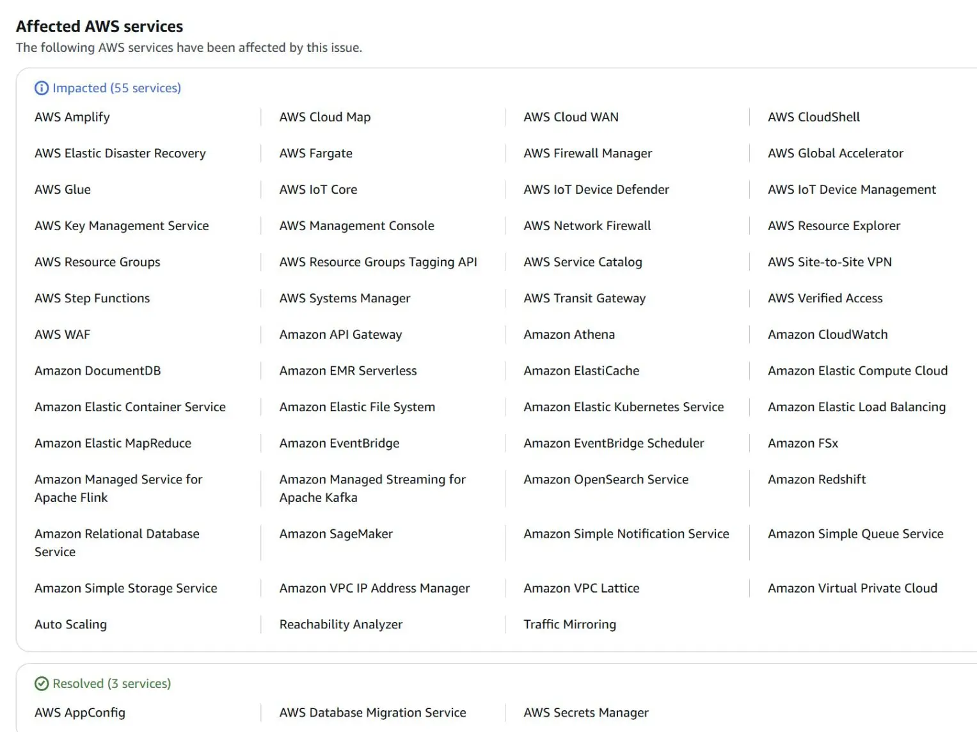Select Amazon Elastic Compute Cloud
977x732 pixels.
[858, 371]
